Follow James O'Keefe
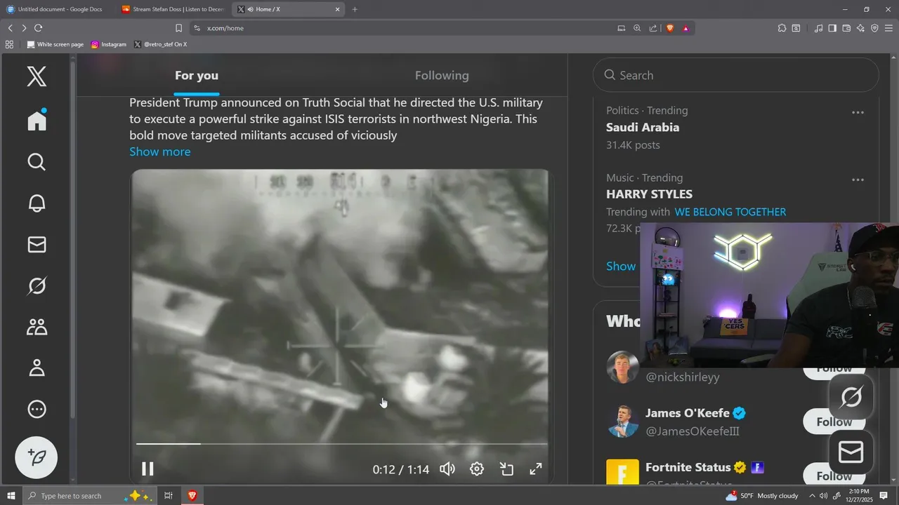 click(834, 422)
